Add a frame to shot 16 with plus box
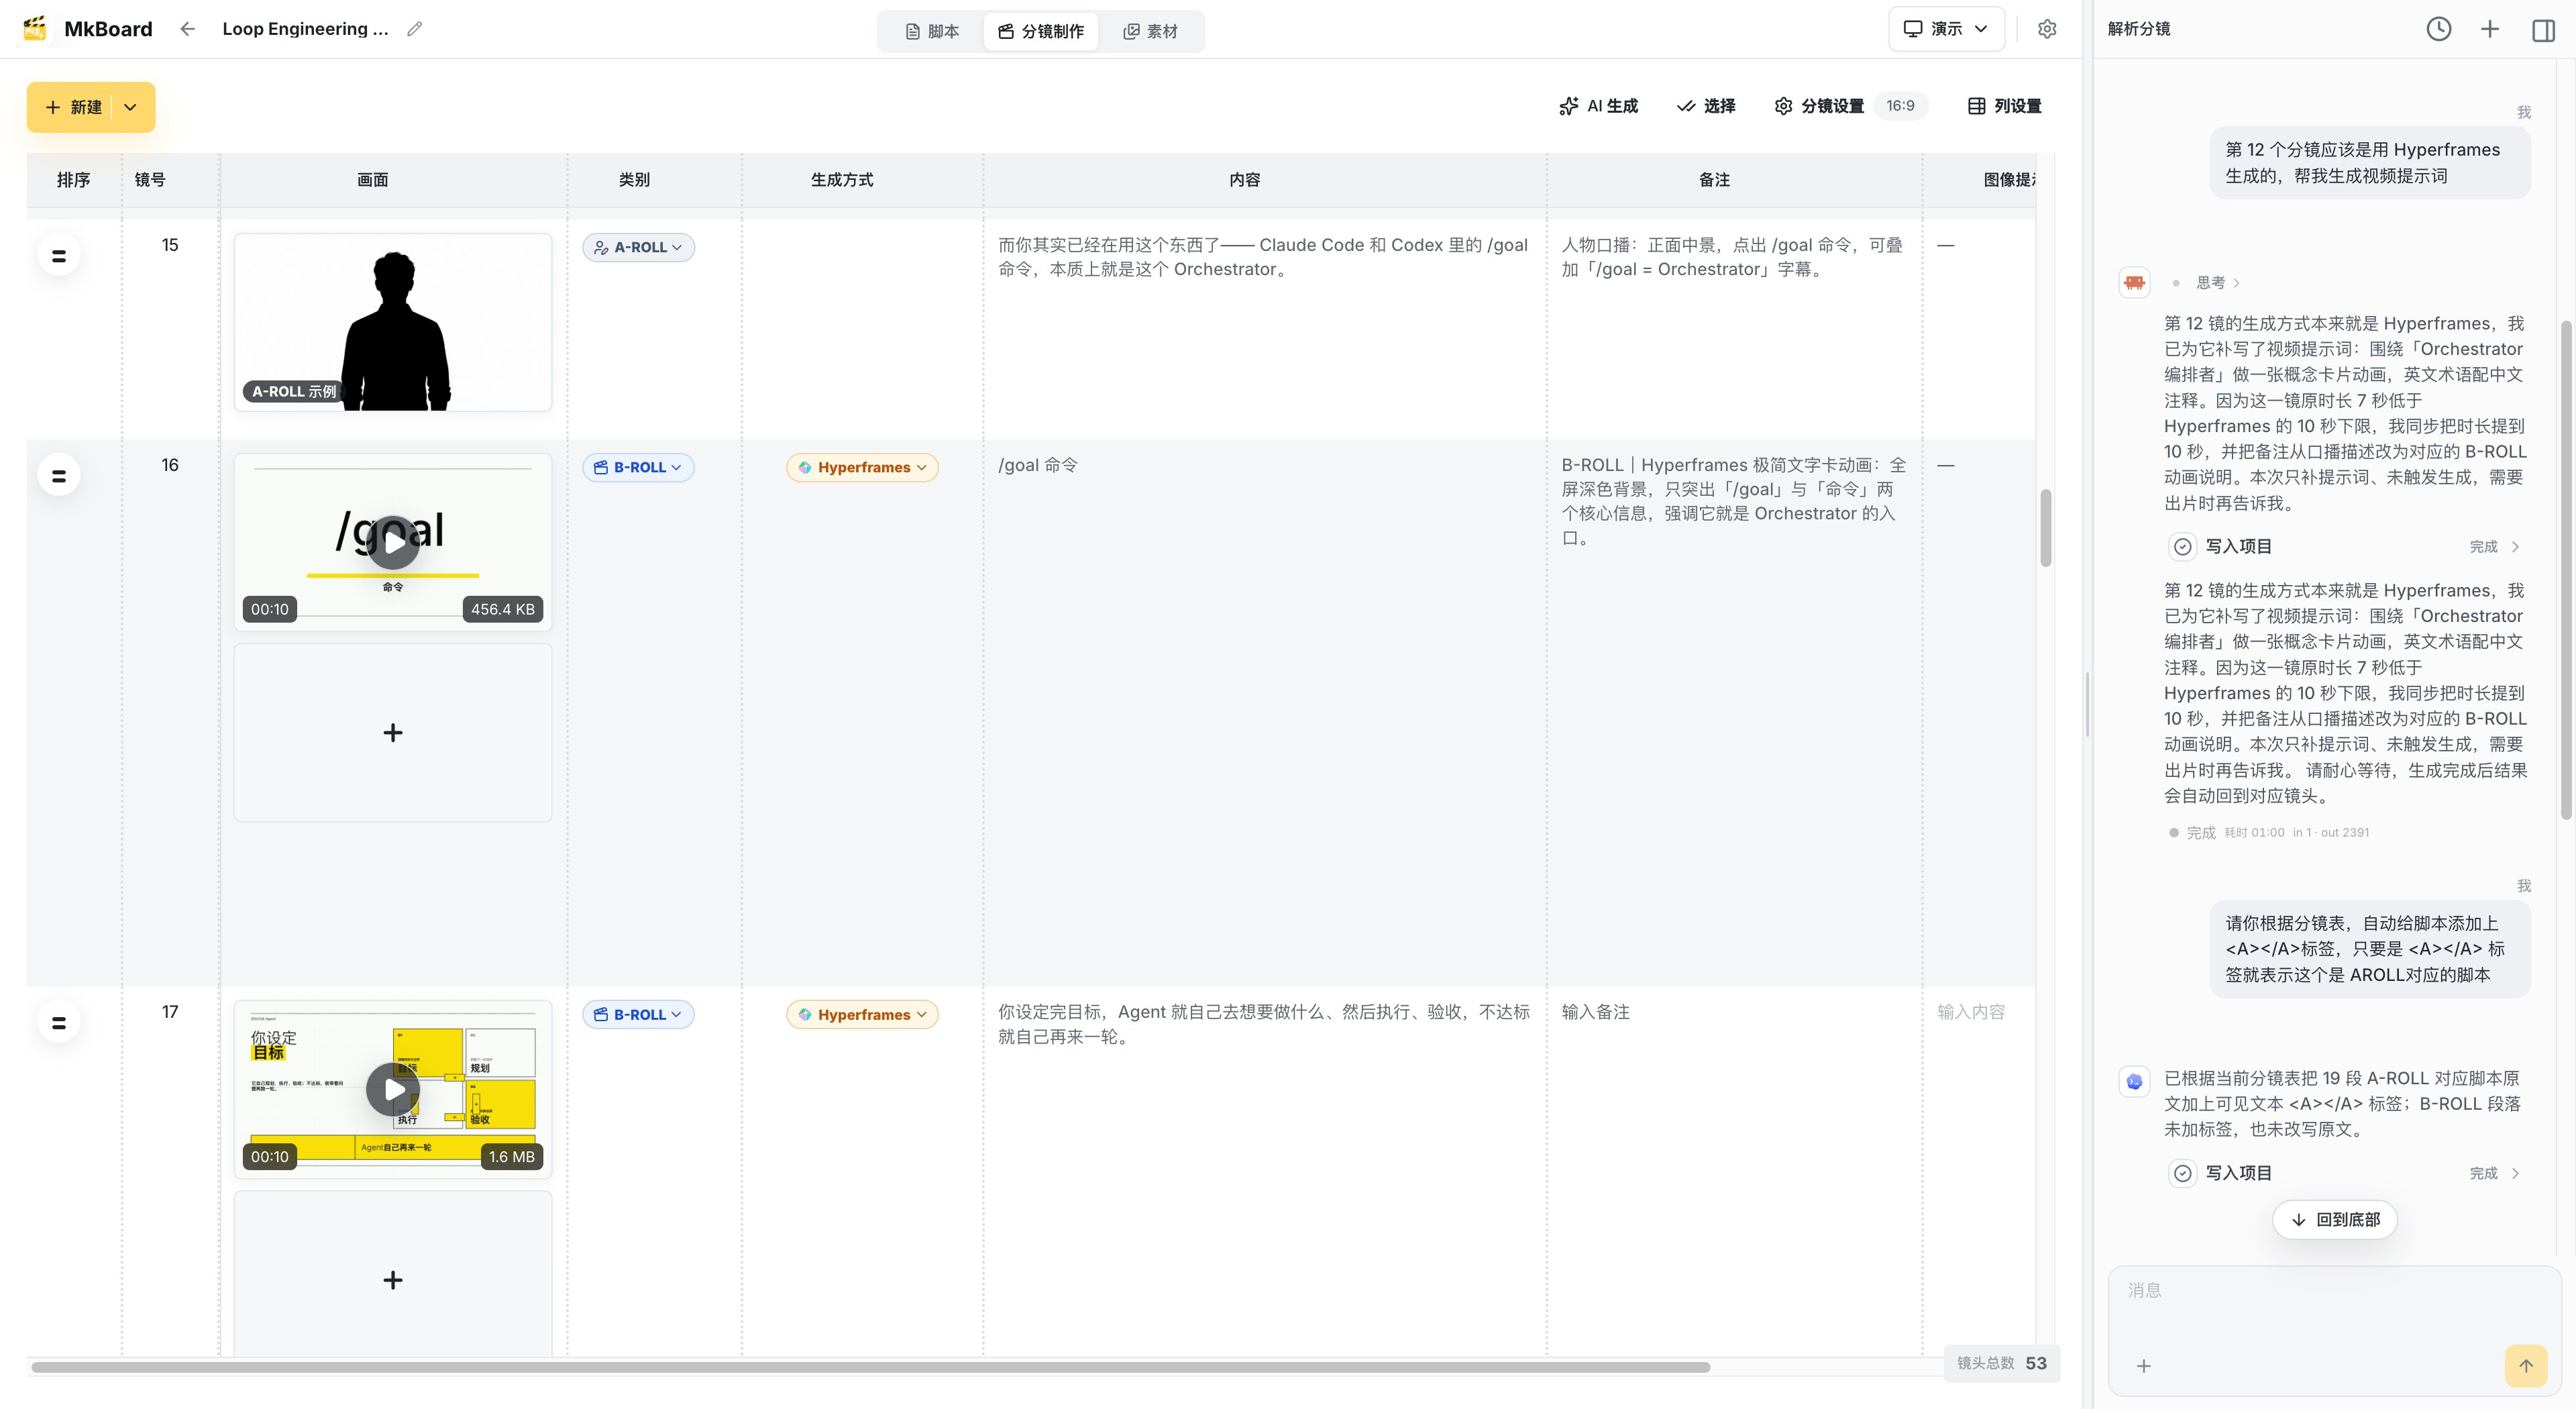Image resolution: width=2576 pixels, height=1409 pixels. coord(393,733)
